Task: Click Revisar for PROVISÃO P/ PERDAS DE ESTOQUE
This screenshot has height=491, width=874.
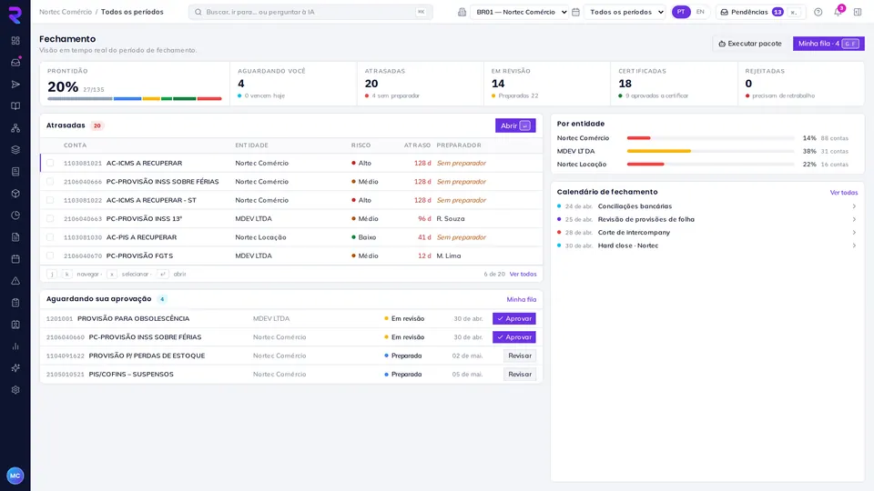Action: pos(520,356)
